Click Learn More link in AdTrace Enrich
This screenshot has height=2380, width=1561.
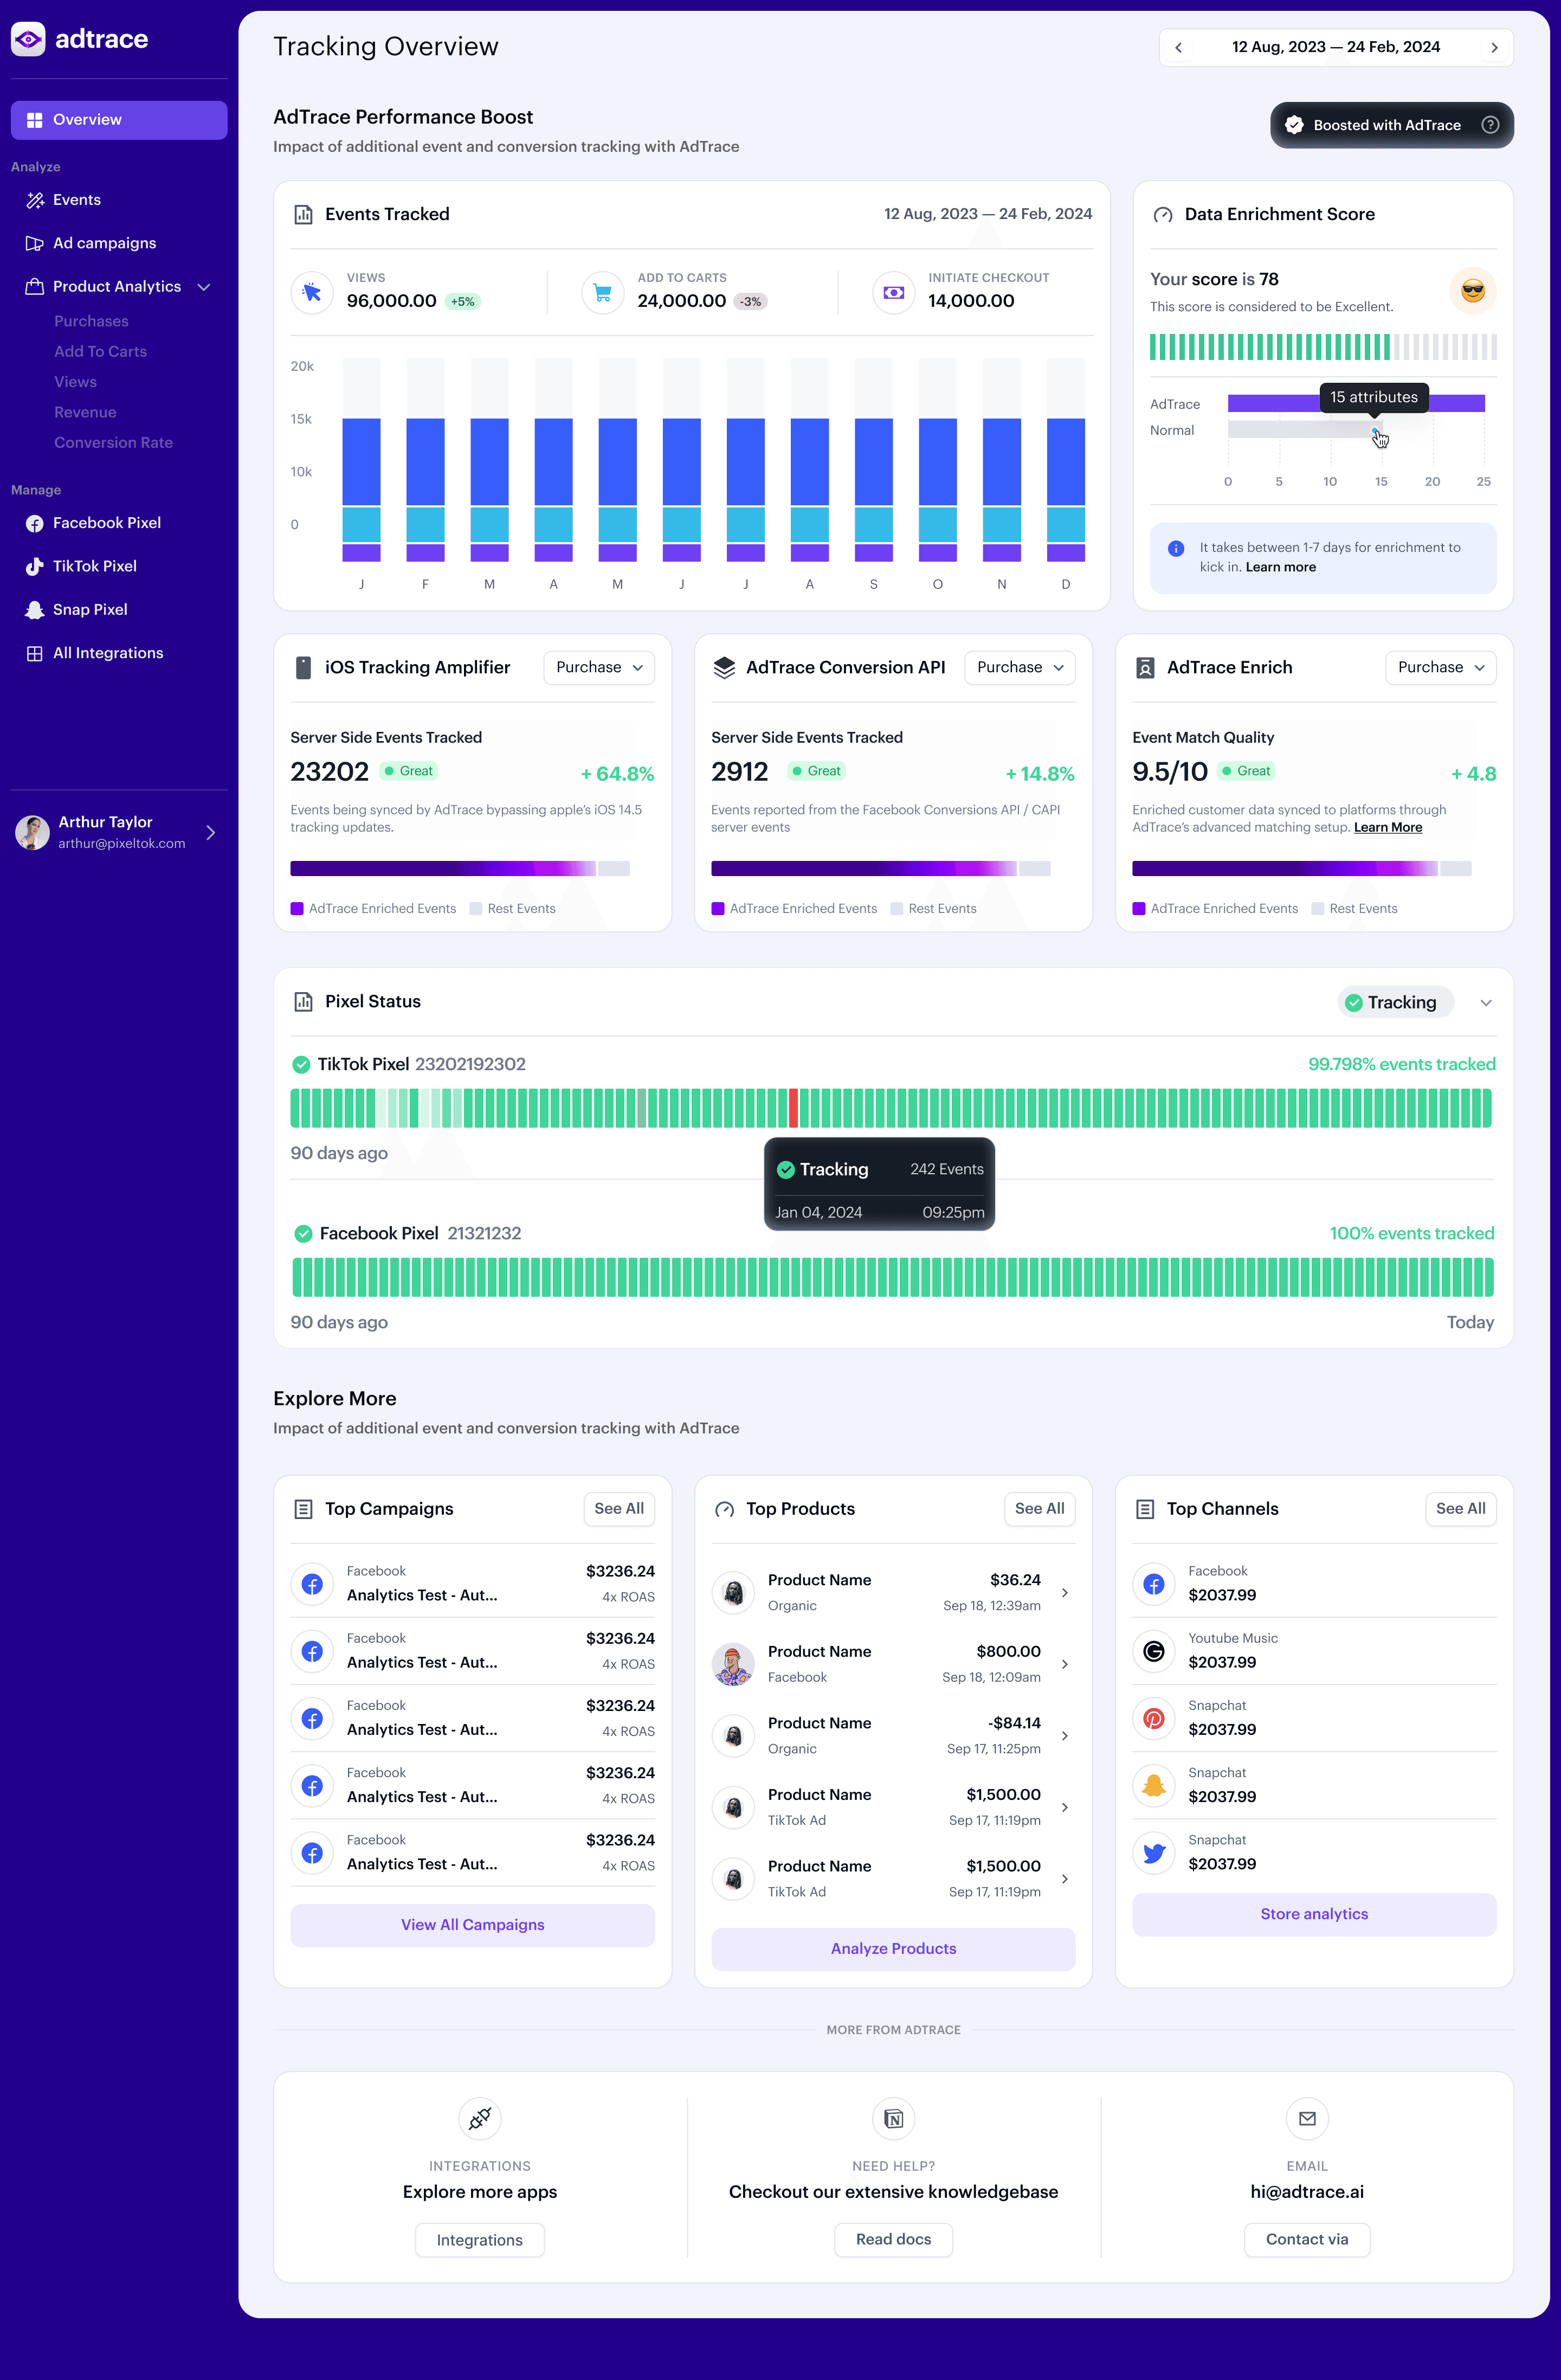pyautogui.click(x=1387, y=827)
